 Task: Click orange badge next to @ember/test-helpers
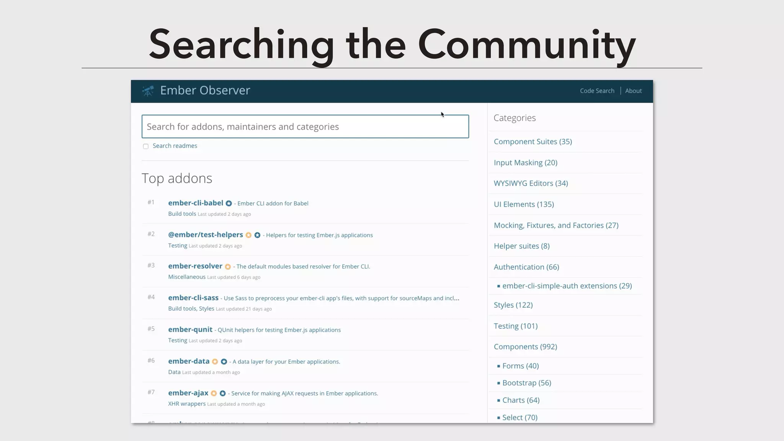pyautogui.click(x=248, y=235)
